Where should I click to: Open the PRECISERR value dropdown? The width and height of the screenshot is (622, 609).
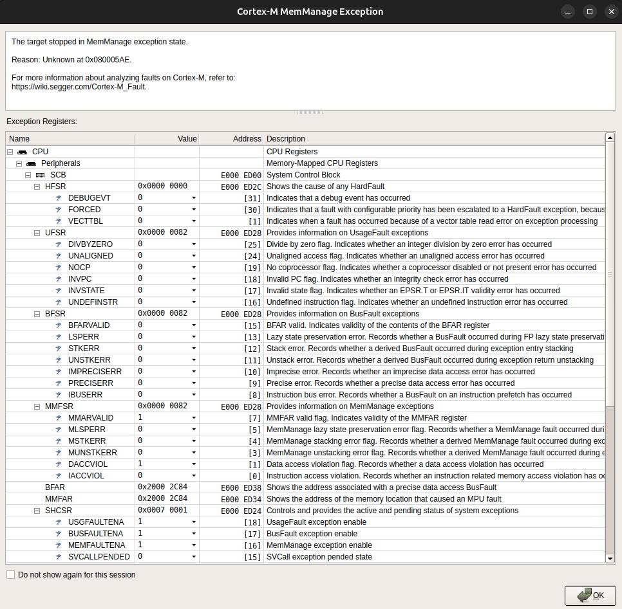pos(194,383)
